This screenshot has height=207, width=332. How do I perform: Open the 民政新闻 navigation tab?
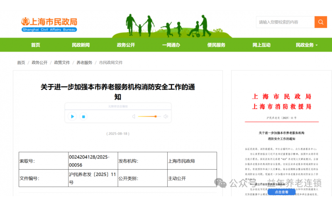click(x=81, y=45)
